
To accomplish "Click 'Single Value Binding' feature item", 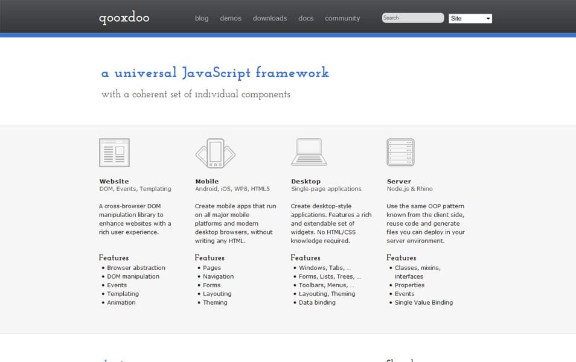I will click(424, 302).
